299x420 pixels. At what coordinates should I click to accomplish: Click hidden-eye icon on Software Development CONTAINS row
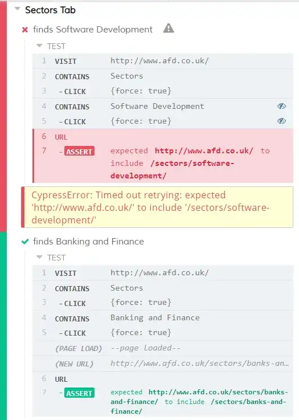281,107
